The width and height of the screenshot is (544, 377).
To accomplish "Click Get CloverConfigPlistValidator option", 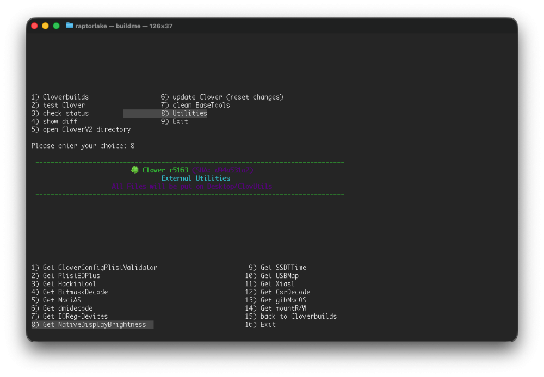I will coord(94,268).
